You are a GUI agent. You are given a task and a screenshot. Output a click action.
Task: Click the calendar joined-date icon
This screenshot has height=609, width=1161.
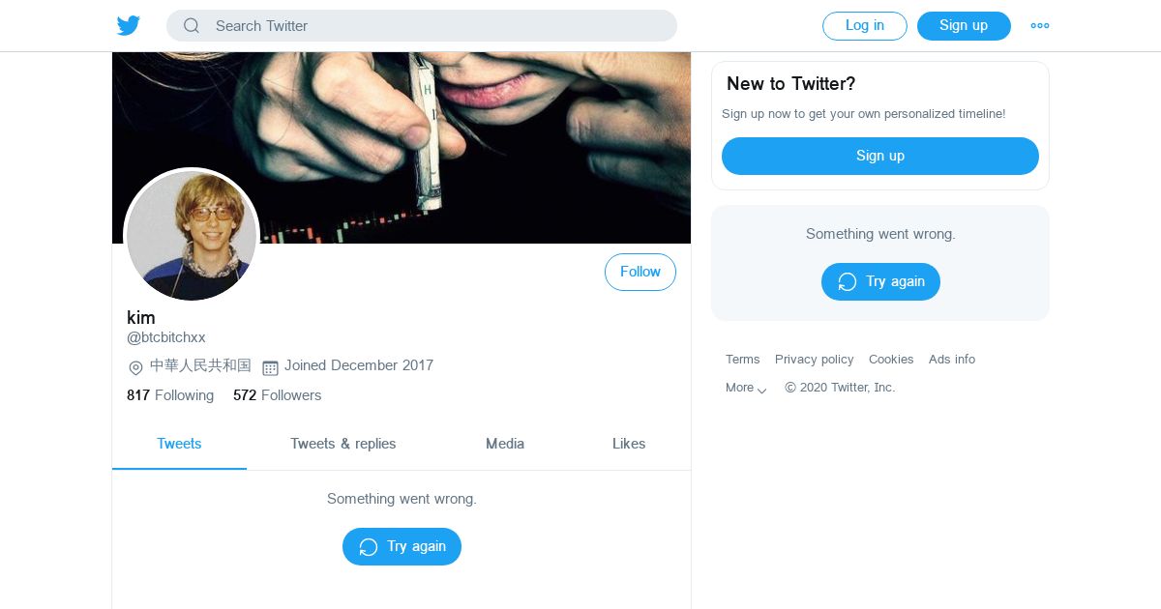tap(271, 367)
